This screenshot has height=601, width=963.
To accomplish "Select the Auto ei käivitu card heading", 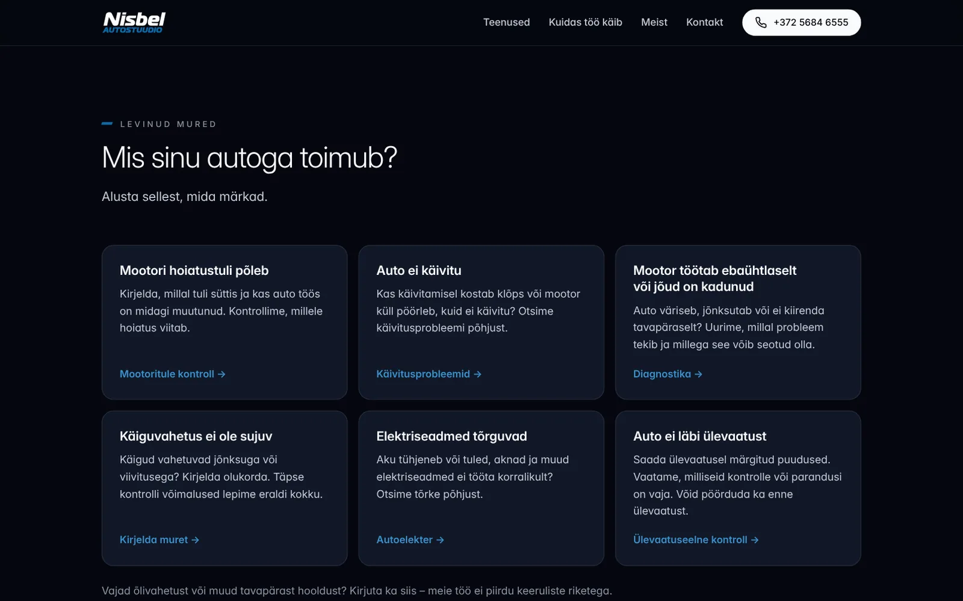I will pos(419,271).
